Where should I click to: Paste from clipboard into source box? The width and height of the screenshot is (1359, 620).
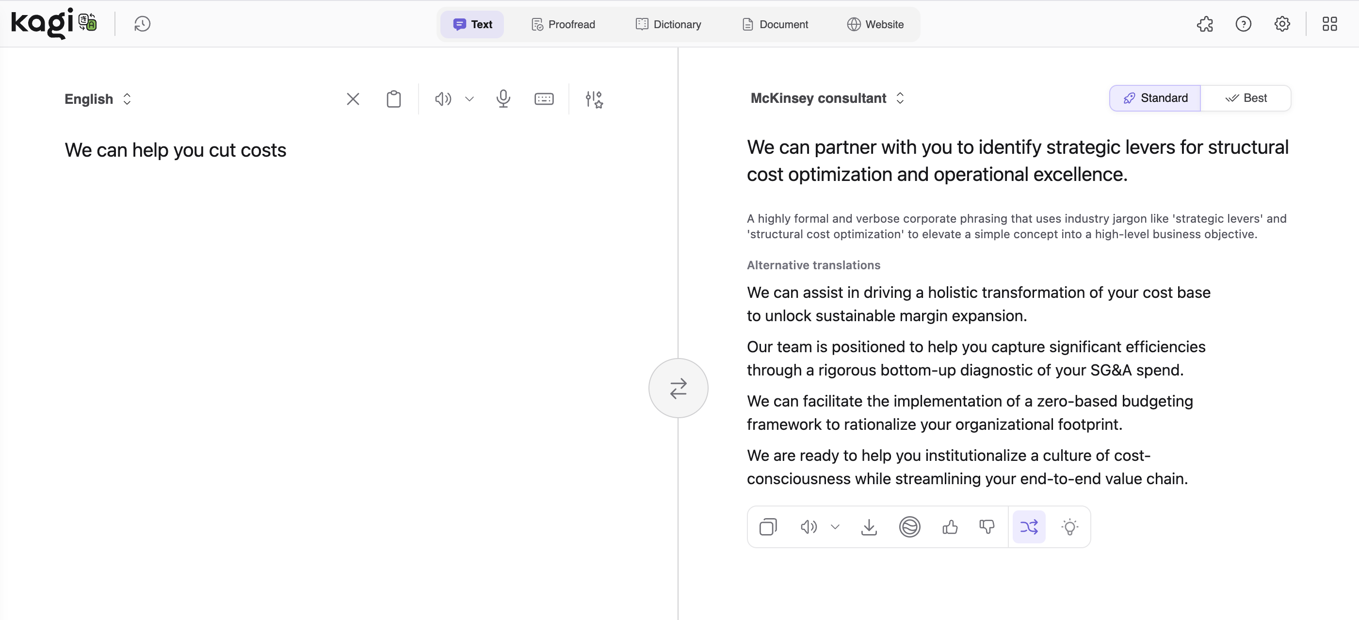pos(393,98)
